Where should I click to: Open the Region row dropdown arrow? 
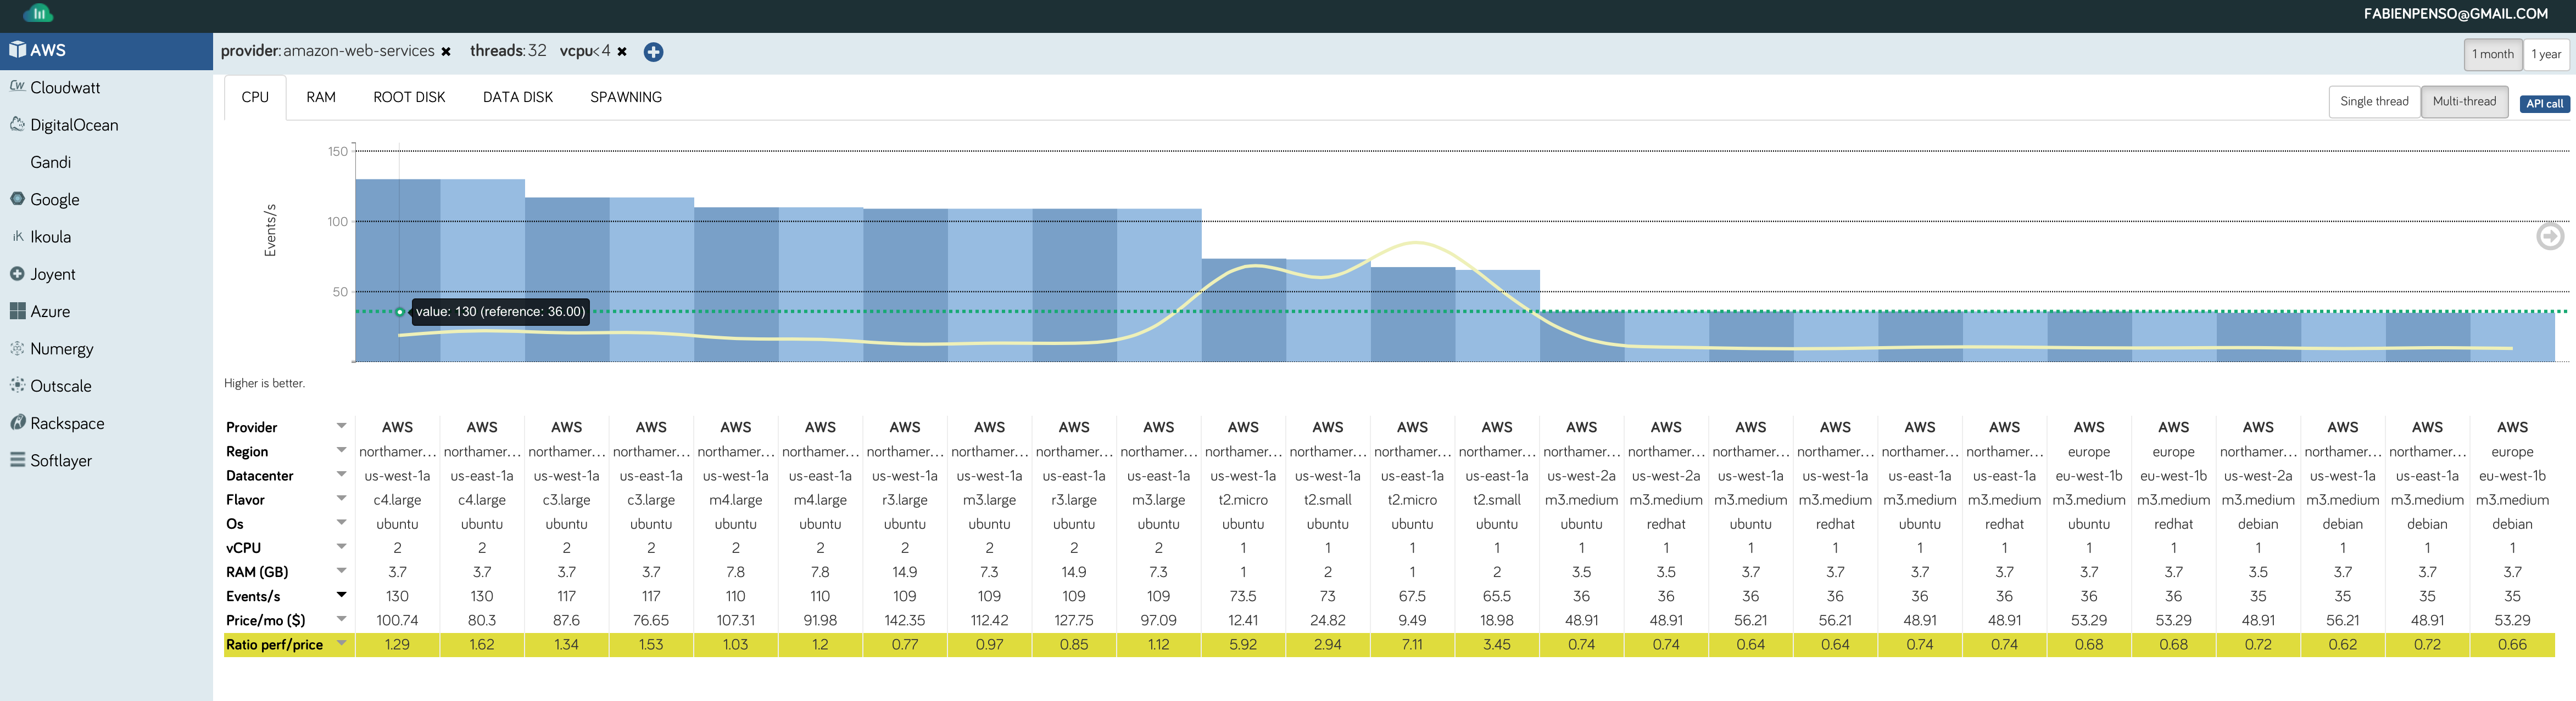coord(341,449)
